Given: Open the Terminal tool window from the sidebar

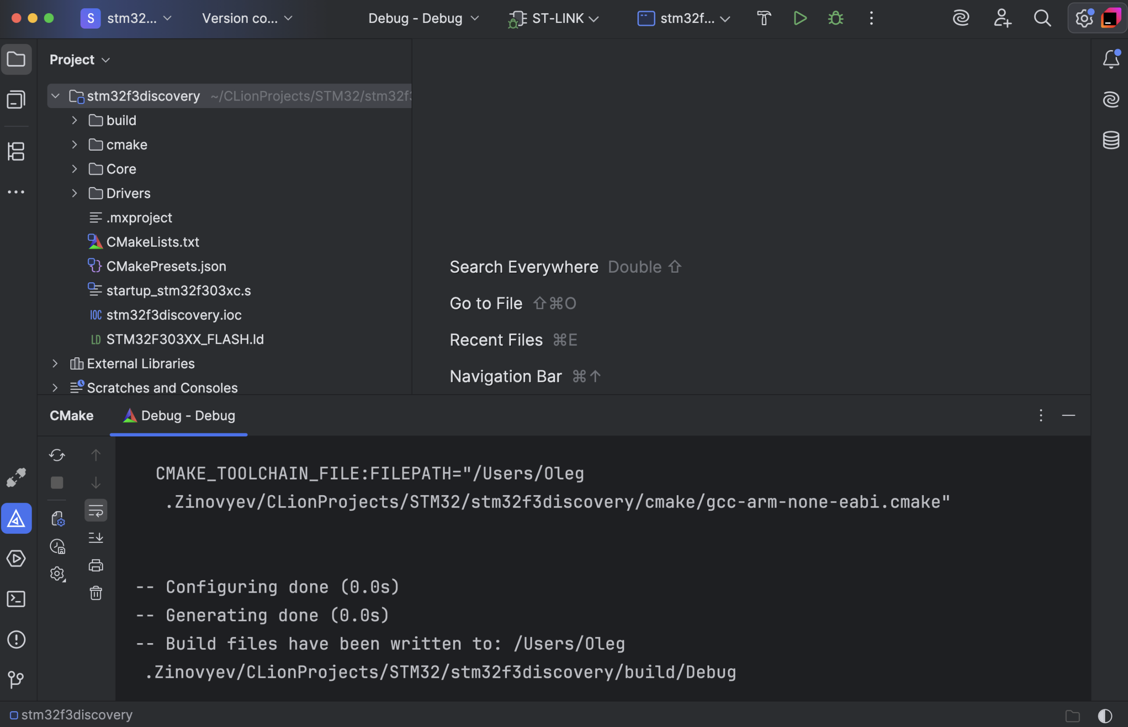Looking at the screenshot, I should click(x=17, y=599).
